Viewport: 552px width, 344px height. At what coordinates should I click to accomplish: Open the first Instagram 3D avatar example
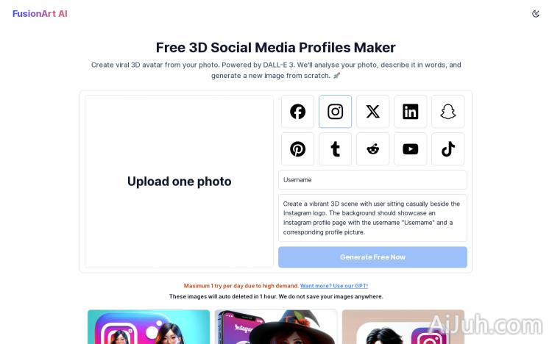pyautogui.click(x=149, y=327)
